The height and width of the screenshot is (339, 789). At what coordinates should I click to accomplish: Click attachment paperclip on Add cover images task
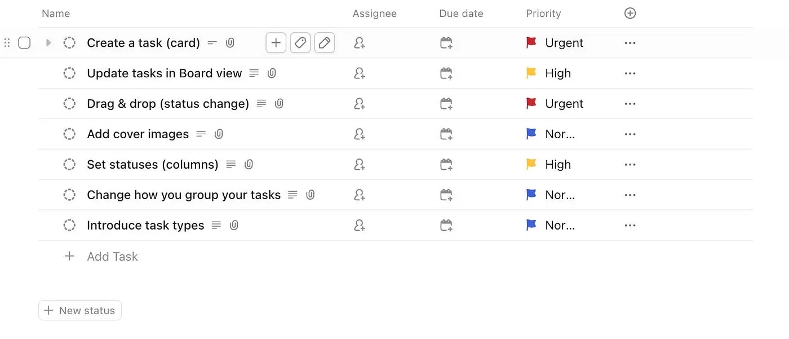(219, 134)
